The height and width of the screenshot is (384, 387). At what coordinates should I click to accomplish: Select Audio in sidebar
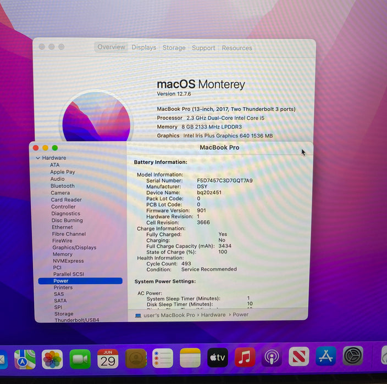58,179
